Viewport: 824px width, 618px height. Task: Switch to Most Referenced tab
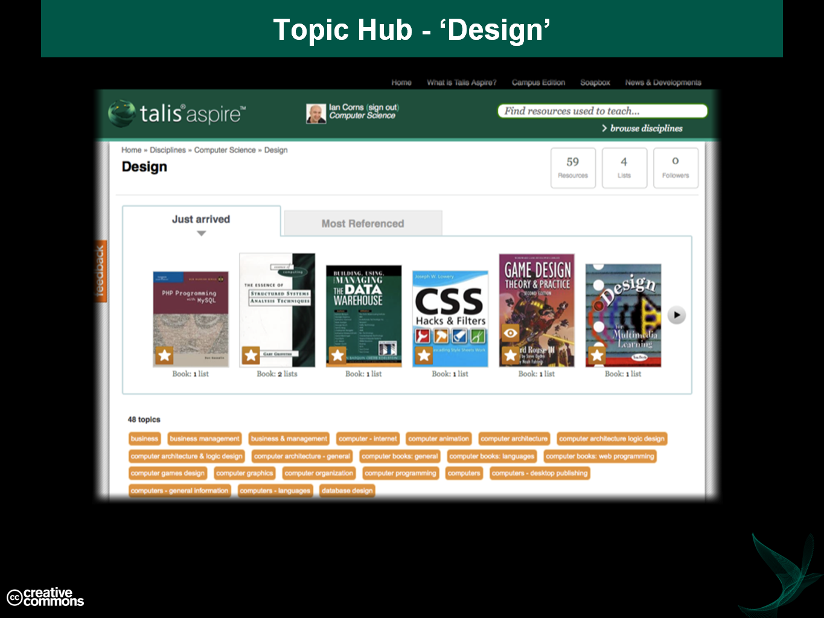pos(363,223)
